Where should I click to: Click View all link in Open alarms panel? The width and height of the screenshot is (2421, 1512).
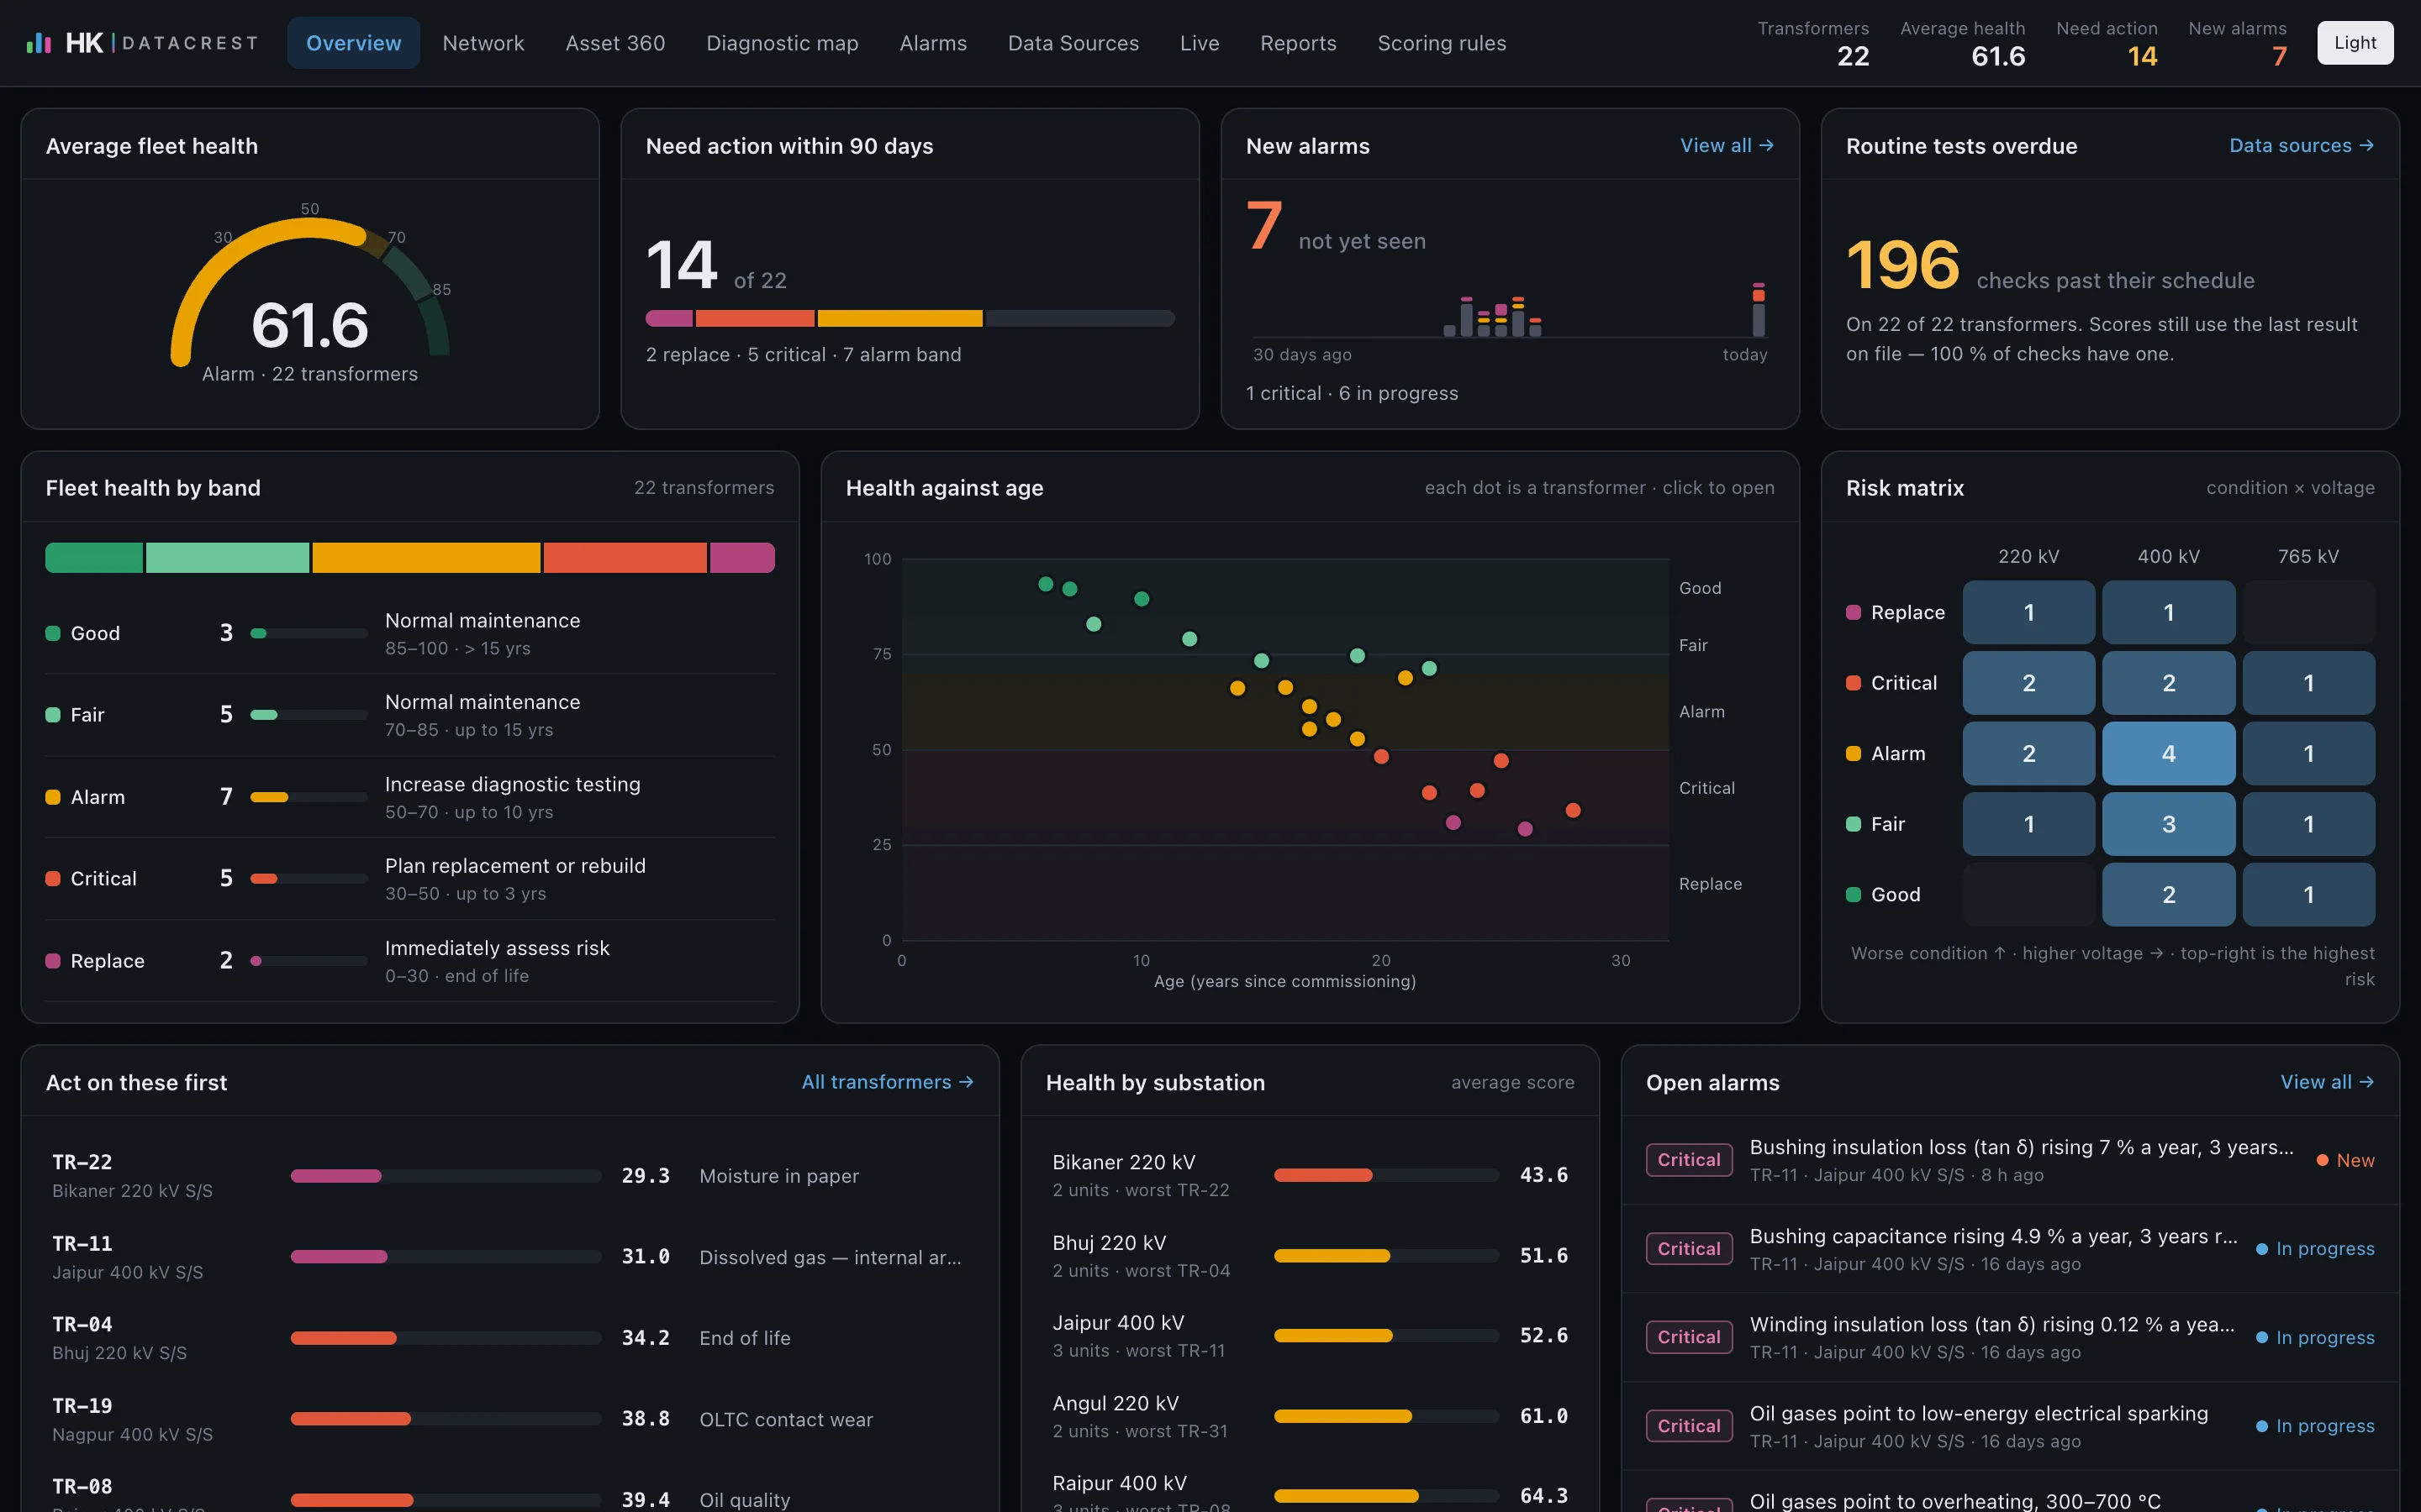[x=2327, y=1082]
